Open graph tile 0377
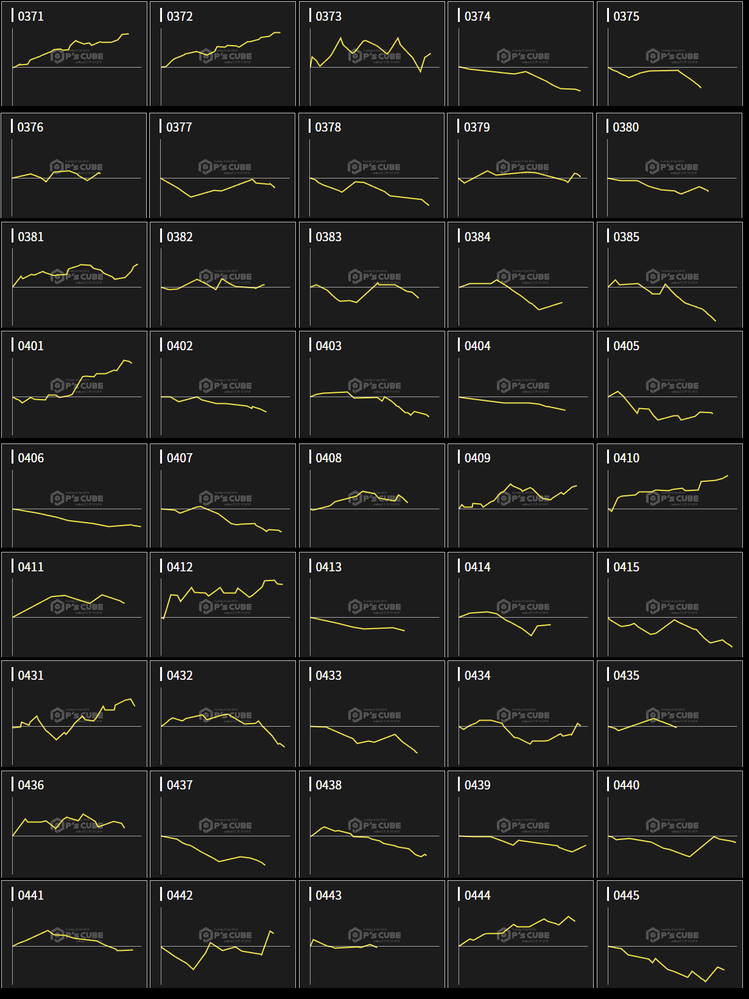 pos(223,165)
